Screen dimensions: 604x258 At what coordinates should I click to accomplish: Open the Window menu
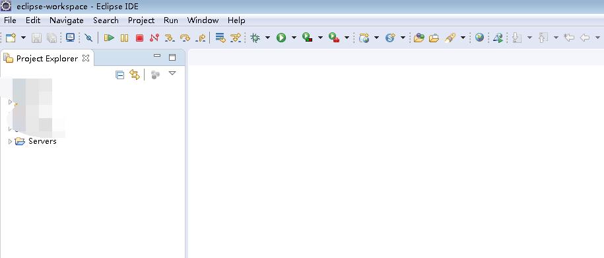(203, 20)
